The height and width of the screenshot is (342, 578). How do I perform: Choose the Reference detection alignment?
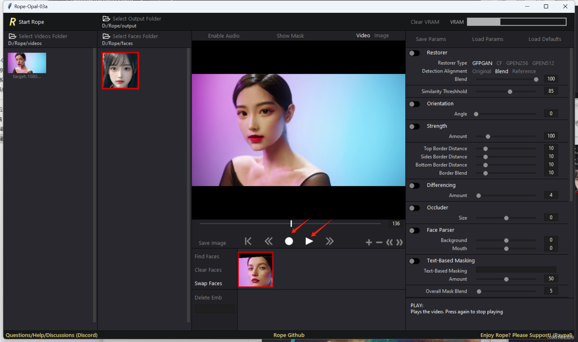[524, 71]
